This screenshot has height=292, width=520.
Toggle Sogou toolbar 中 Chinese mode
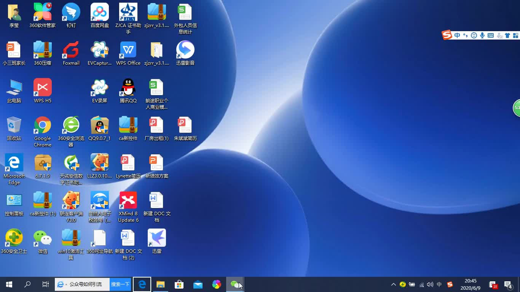coord(457,35)
